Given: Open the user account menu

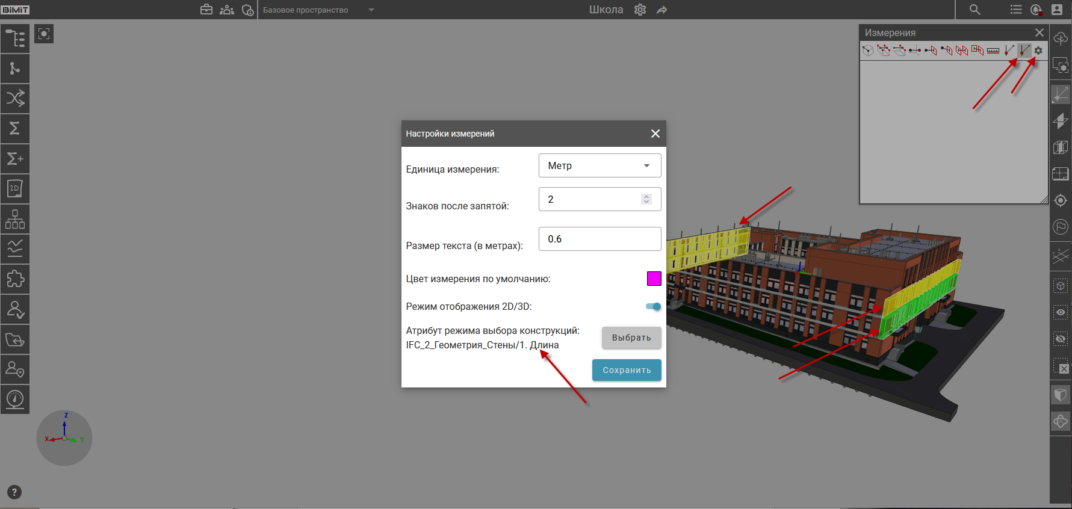Looking at the screenshot, I should [x=1057, y=10].
